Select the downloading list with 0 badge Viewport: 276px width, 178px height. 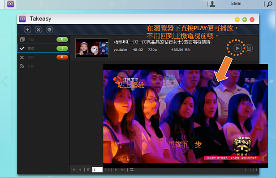43,40
